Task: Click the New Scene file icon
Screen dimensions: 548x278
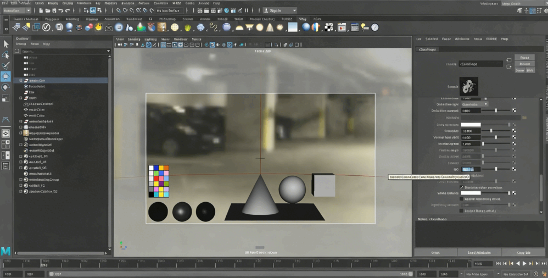Action: click(x=42, y=10)
